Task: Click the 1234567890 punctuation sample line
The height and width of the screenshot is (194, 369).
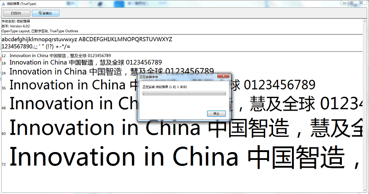Action: pyautogui.click(x=36, y=47)
